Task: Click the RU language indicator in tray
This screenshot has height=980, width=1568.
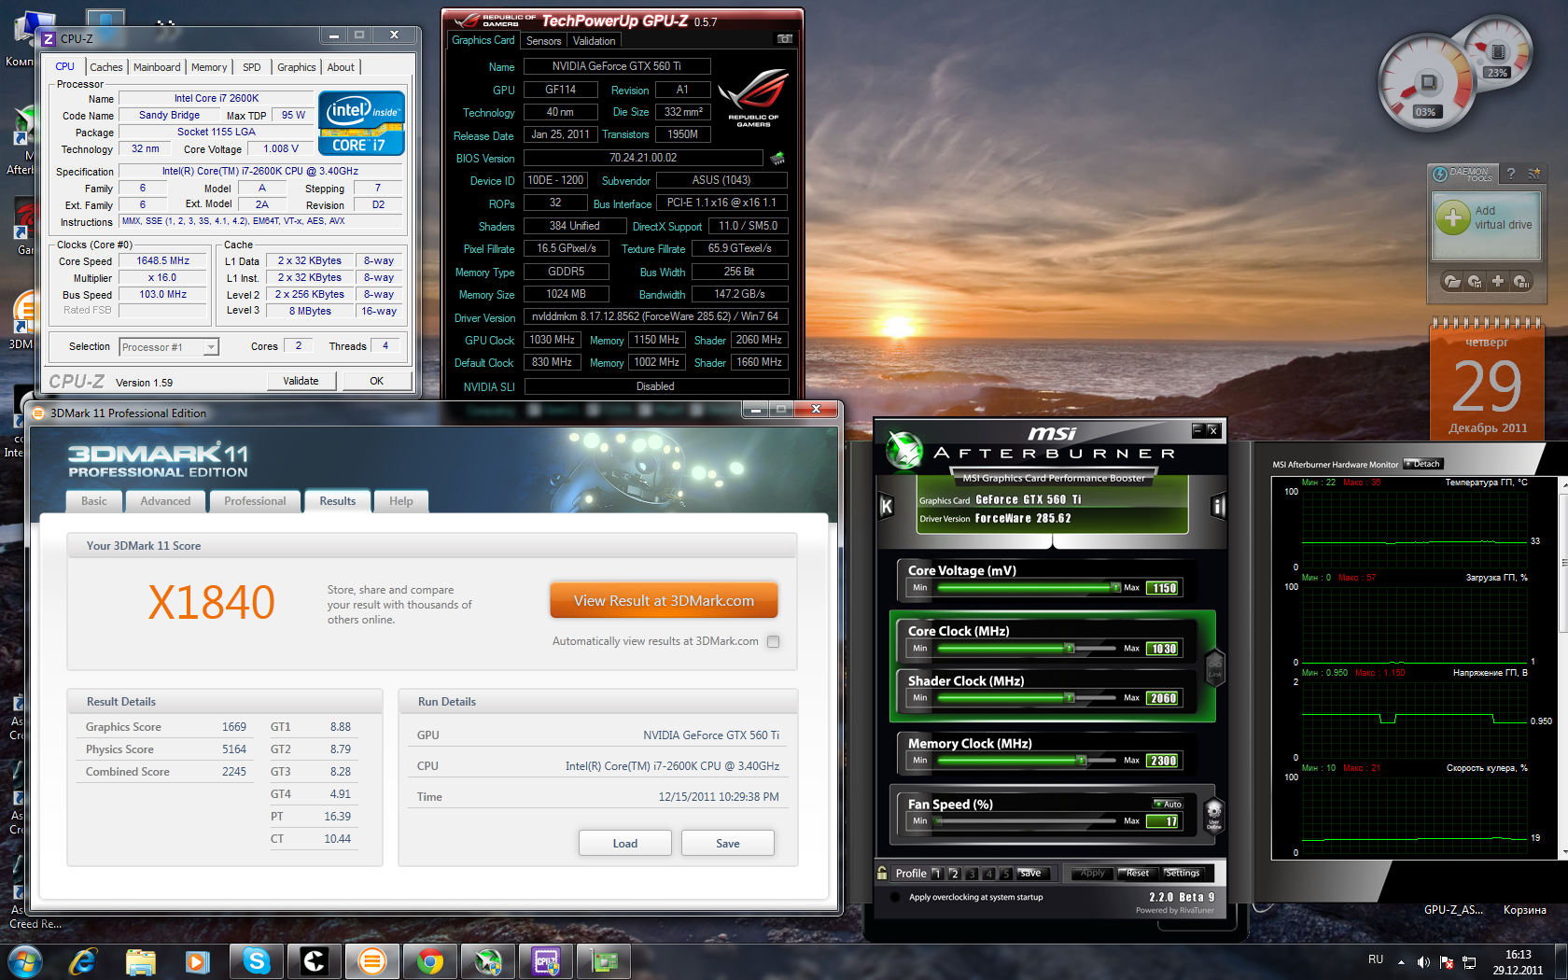Action: 1376,959
